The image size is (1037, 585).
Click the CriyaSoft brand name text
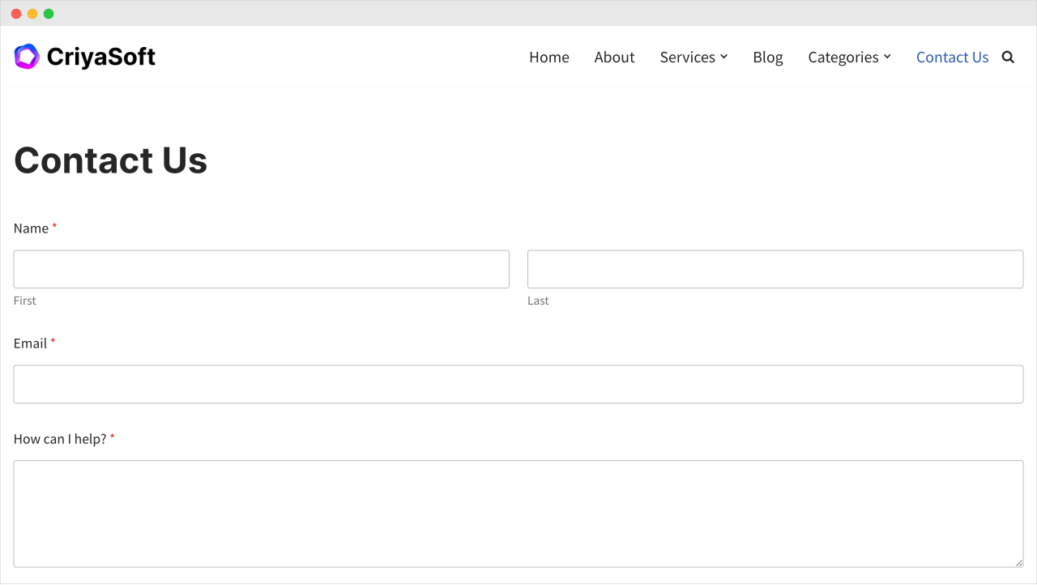click(101, 57)
